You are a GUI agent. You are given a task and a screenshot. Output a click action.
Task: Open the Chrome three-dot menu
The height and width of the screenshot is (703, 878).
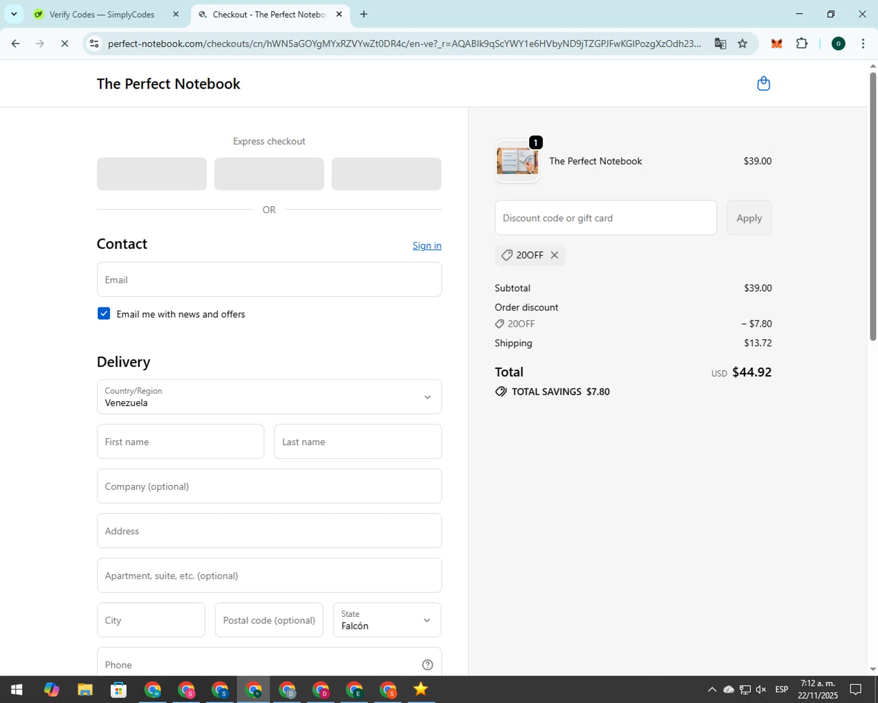(863, 43)
